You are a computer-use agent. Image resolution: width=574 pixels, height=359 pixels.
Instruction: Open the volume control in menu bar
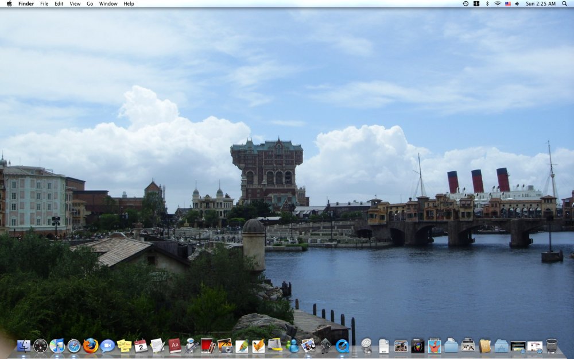point(517,3)
